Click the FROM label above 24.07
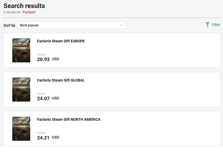 coord(41,94)
